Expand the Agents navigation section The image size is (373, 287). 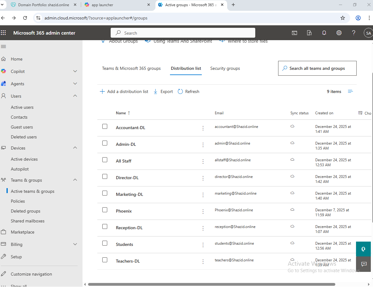[75, 84]
